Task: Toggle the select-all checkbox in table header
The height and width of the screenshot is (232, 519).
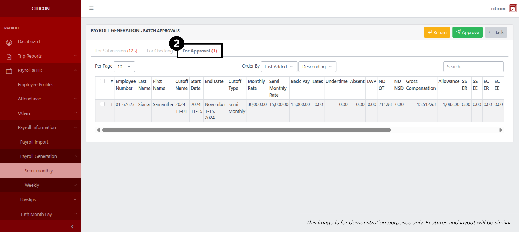Action: 102,81
